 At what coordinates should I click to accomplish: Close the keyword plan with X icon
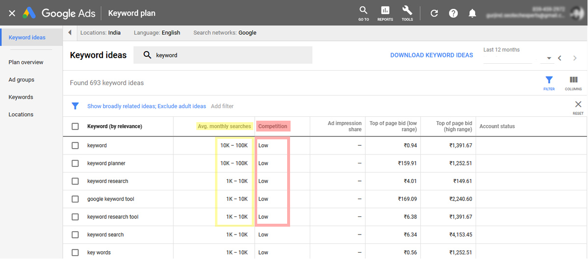12,14
